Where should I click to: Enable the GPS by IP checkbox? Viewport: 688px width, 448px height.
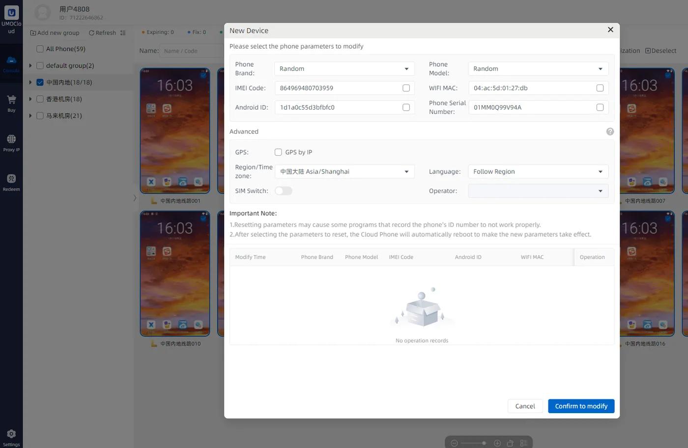[278, 152]
